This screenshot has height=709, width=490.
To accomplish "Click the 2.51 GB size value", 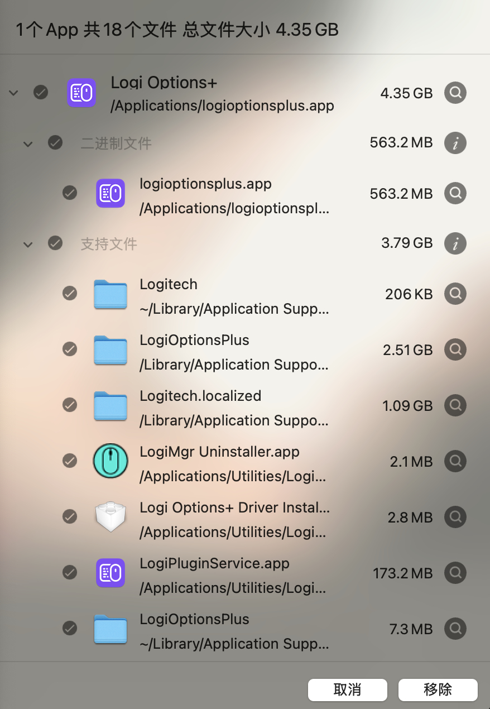I will [x=408, y=350].
